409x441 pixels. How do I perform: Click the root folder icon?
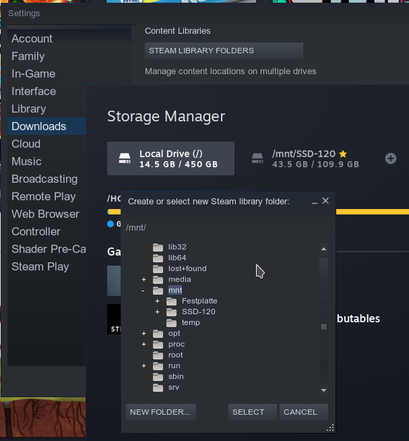pyautogui.click(x=158, y=355)
